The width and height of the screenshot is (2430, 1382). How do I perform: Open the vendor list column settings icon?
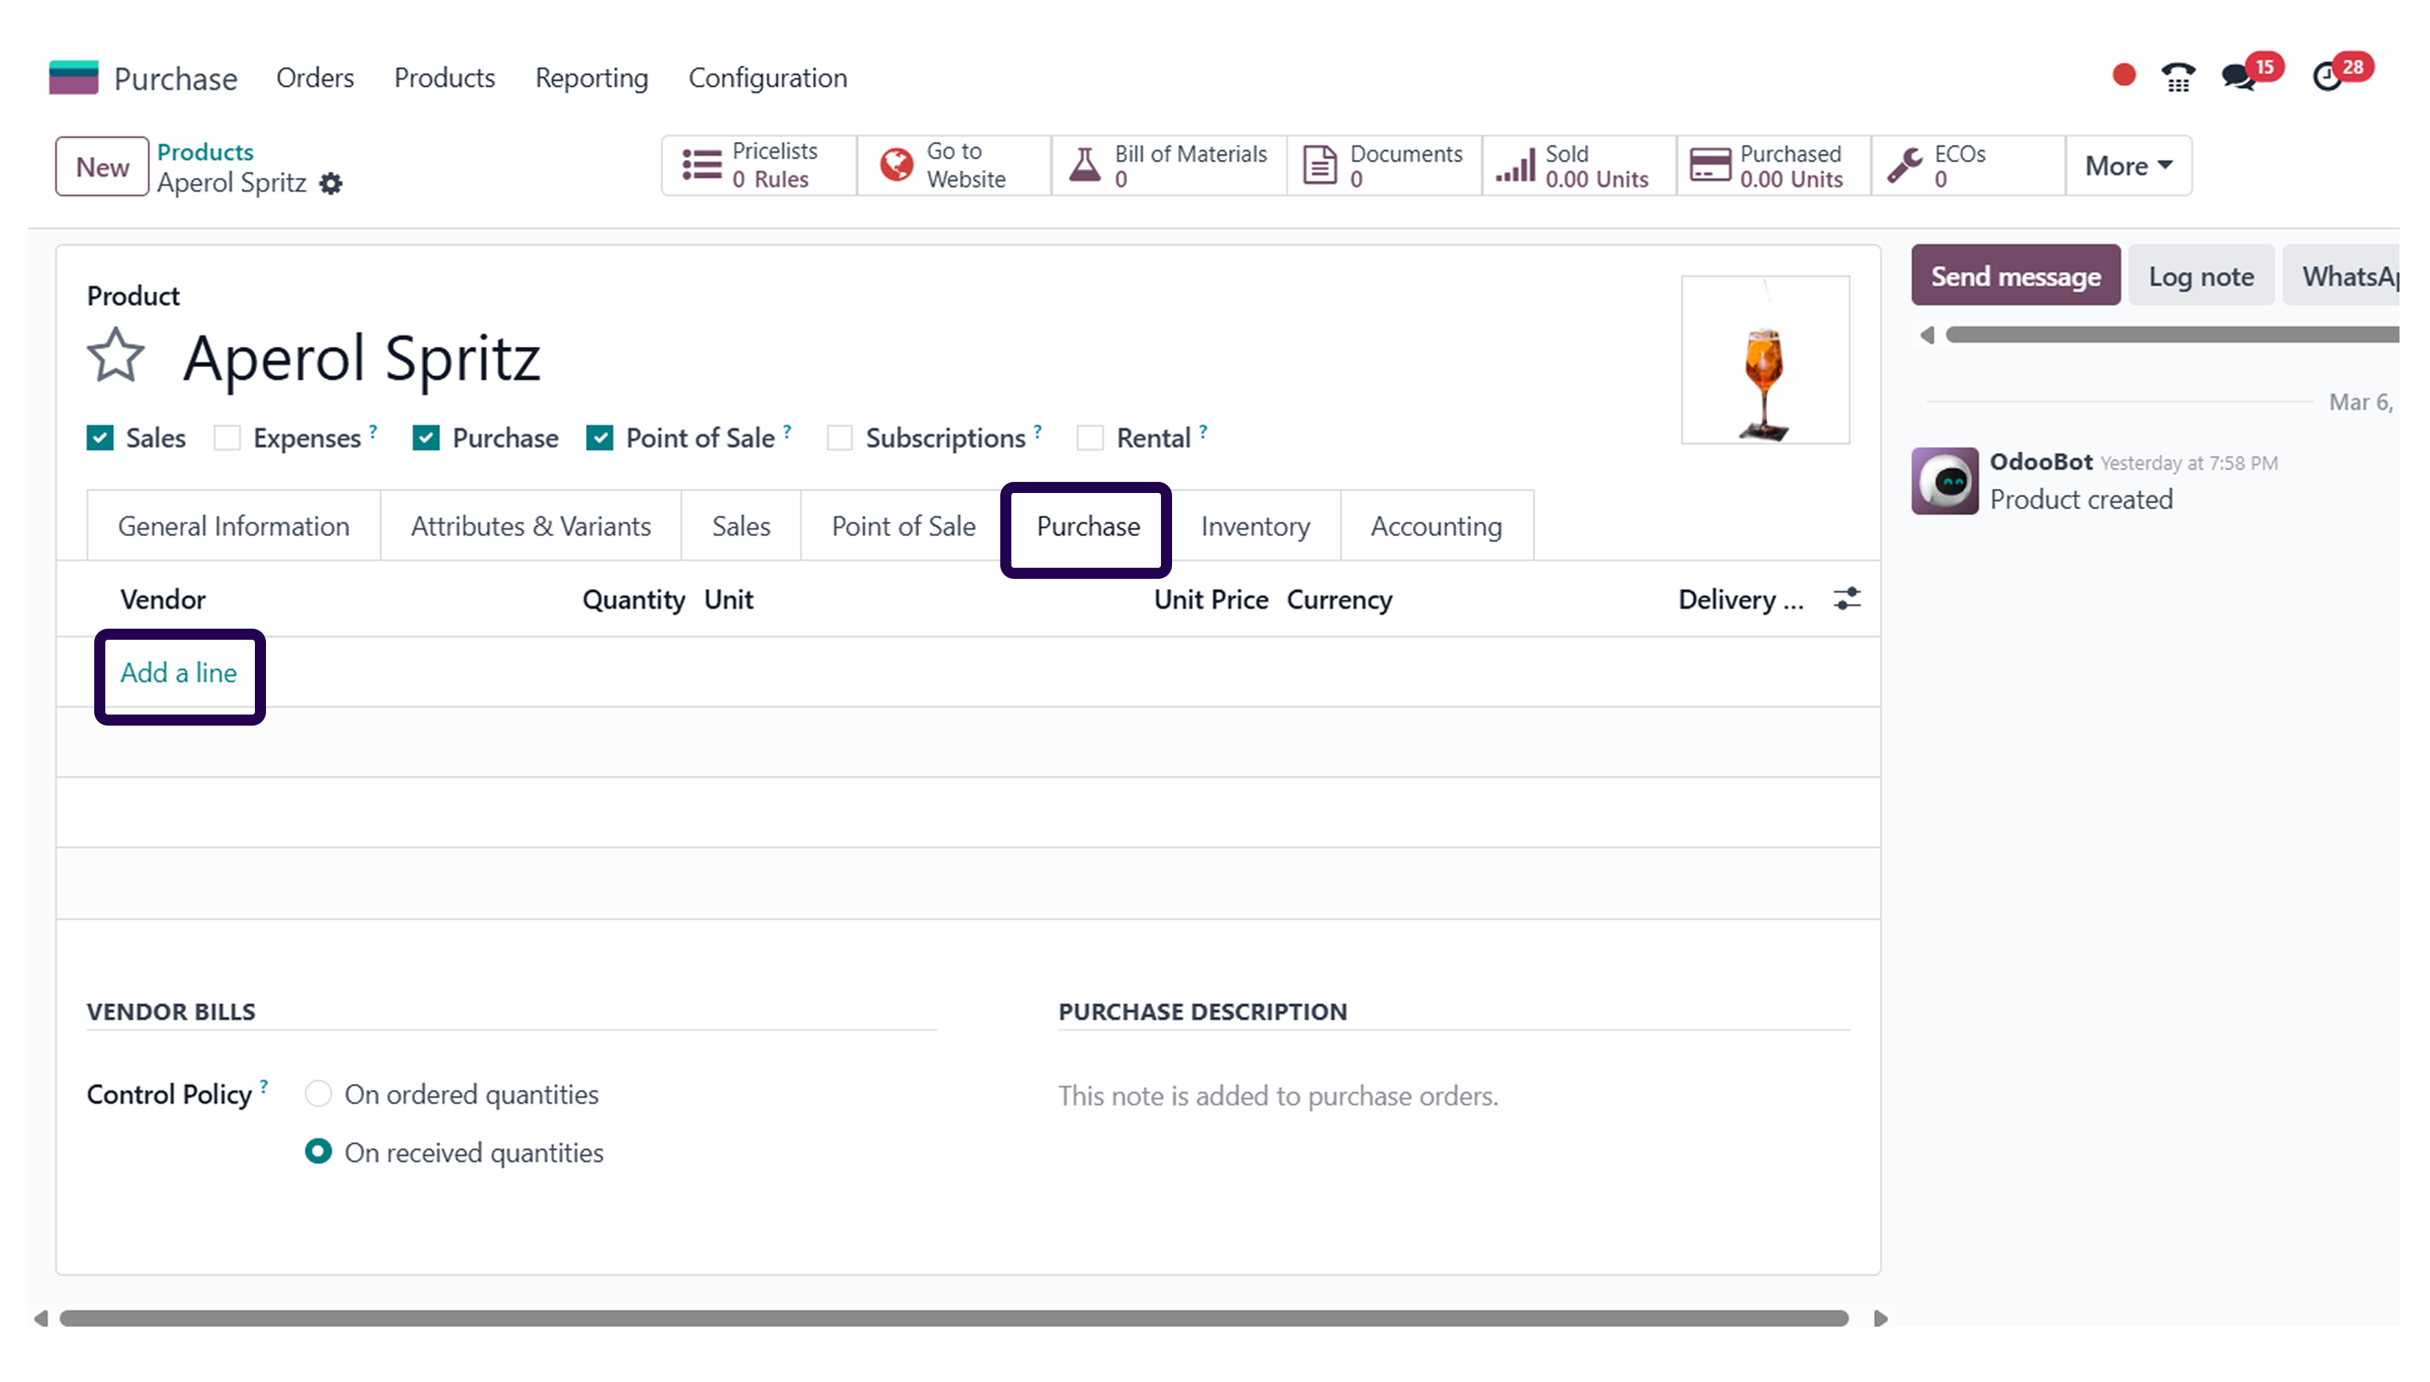tap(1846, 599)
